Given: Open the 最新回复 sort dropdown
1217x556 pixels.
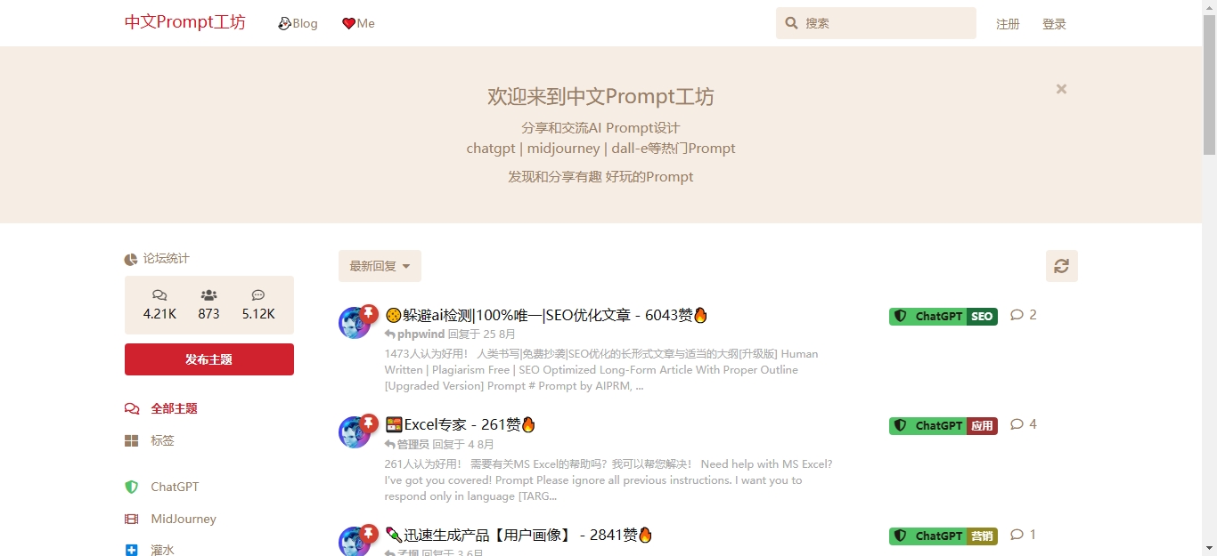Looking at the screenshot, I should coord(380,266).
